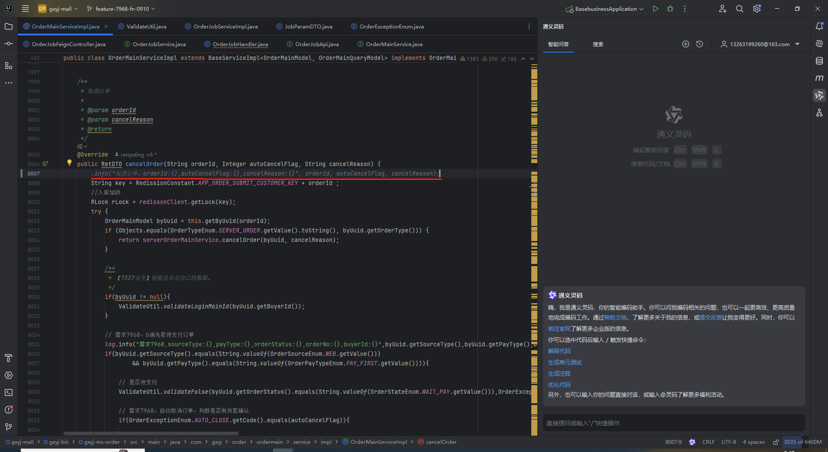The image size is (828, 452).
Task: Select the 智能问答 tab in Tongyi panel
Action: (558, 44)
